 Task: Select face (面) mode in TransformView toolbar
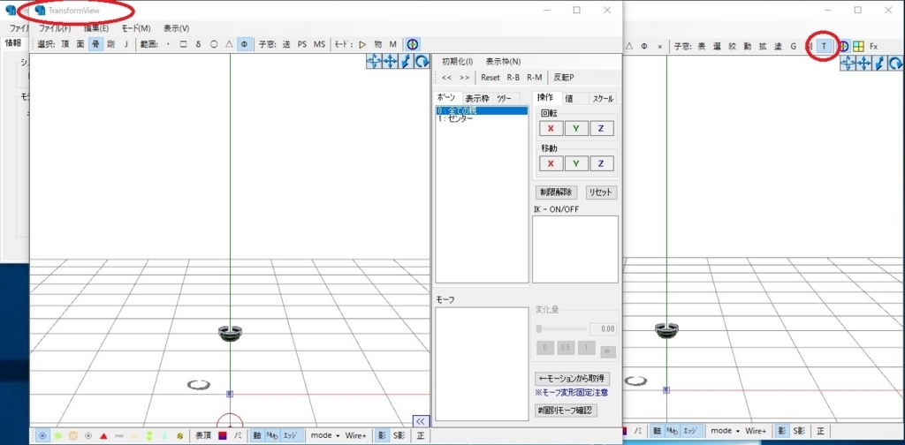tap(80, 44)
